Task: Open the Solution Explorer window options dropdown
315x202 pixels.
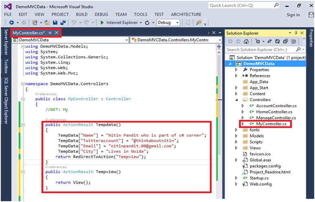Action: pos(290,33)
